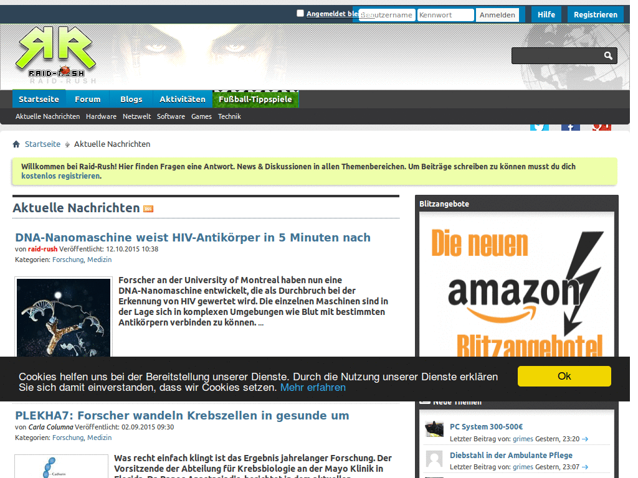Click the search magnifier icon
The width and height of the screenshot is (638, 478).
click(x=608, y=55)
